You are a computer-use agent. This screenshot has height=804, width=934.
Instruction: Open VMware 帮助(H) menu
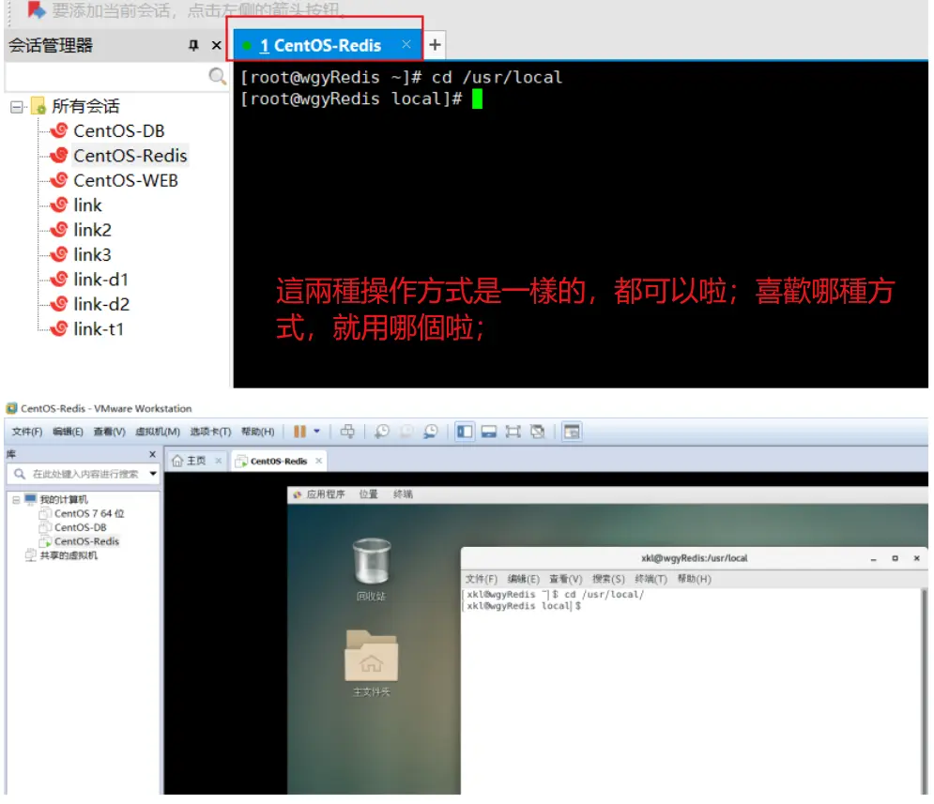coord(257,432)
